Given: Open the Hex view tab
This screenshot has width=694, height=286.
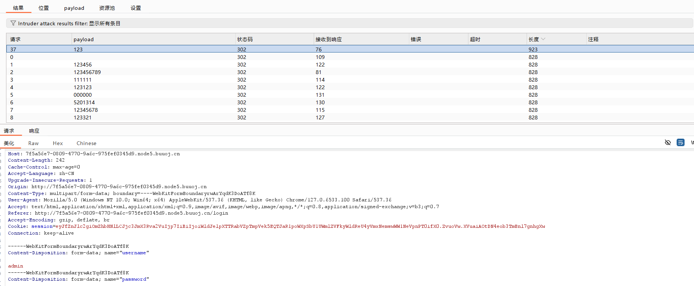Looking at the screenshot, I should coord(58,143).
